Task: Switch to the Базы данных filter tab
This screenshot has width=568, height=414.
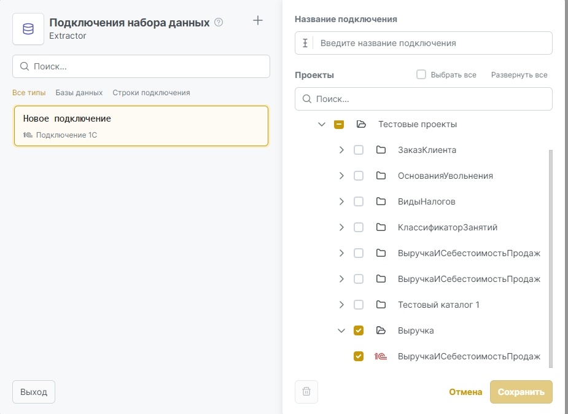Action: coord(79,93)
